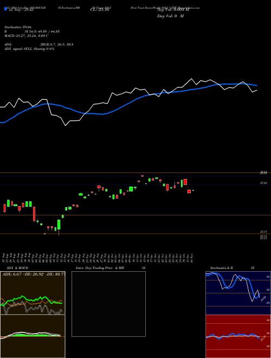Click the 'Intra Day Trading Price & MR' title
271x358 pixels.
pyautogui.click(x=100, y=268)
